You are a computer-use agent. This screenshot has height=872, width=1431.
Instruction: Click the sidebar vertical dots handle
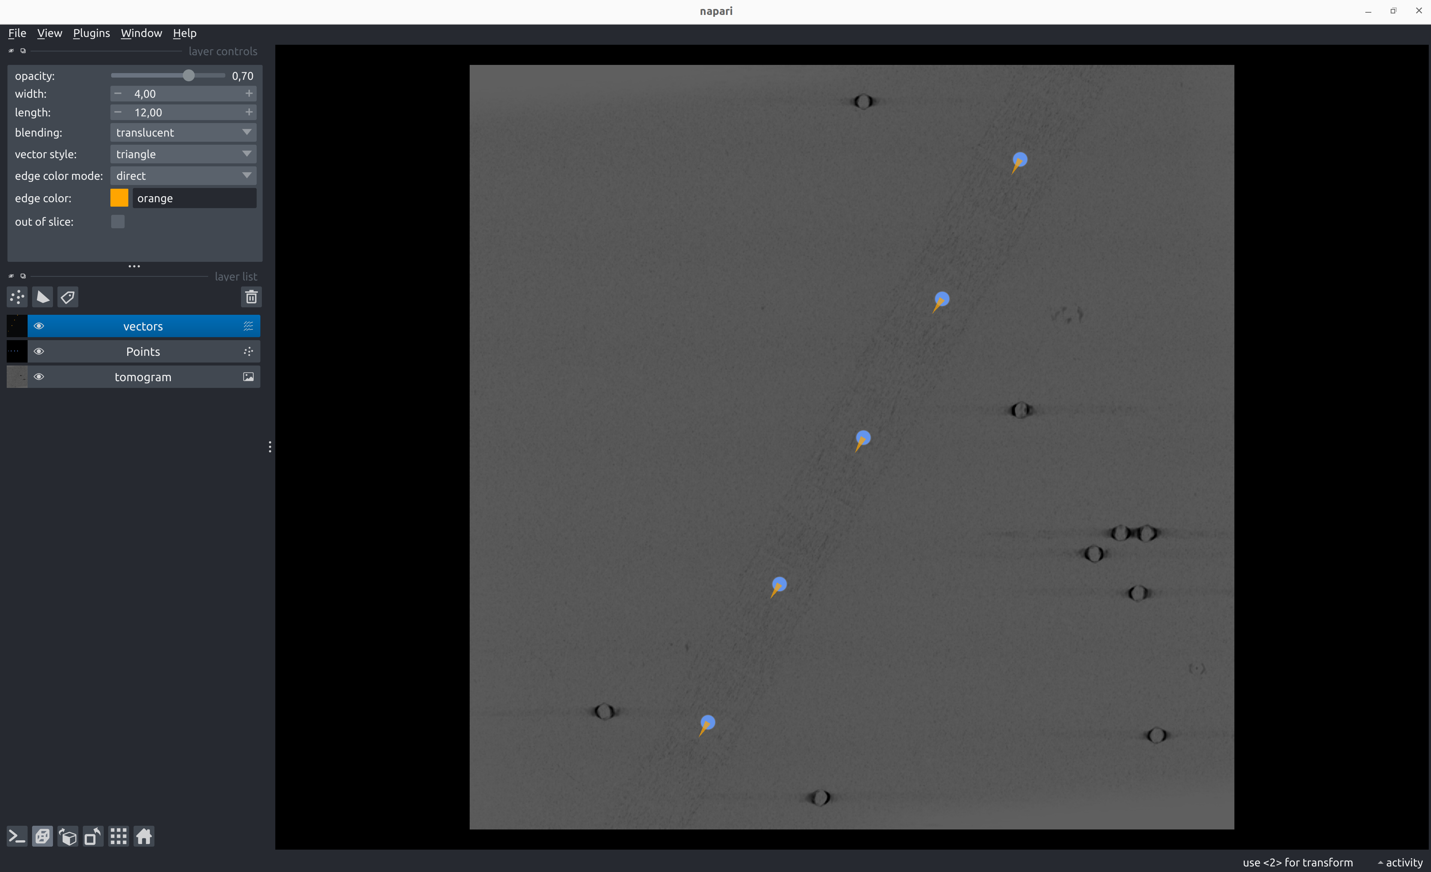(x=270, y=446)
